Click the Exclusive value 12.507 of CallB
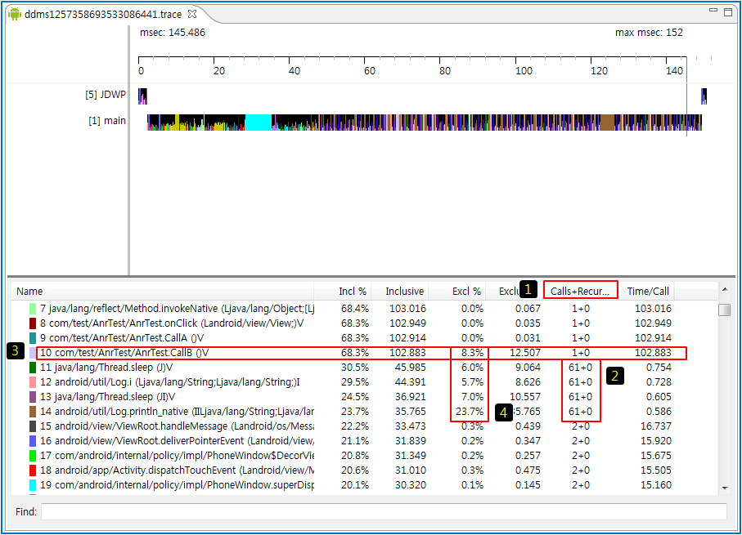This screenshot has height=535, width=742. coord(524,353)
